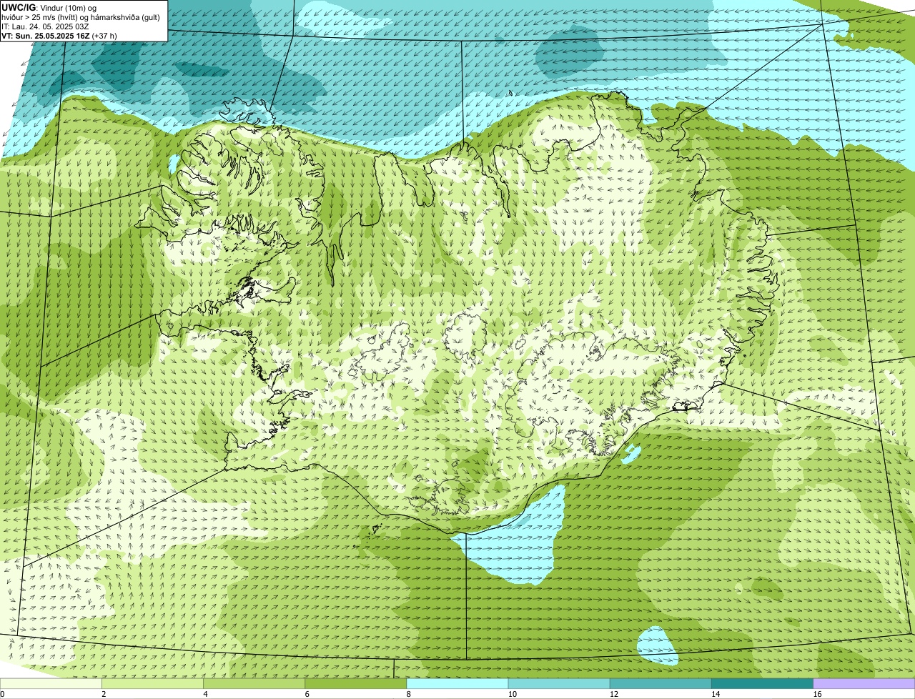This screenshot has height=699, width=915.
Task: Click the lavender above-16 legend segment
Action: pos(864,683)
